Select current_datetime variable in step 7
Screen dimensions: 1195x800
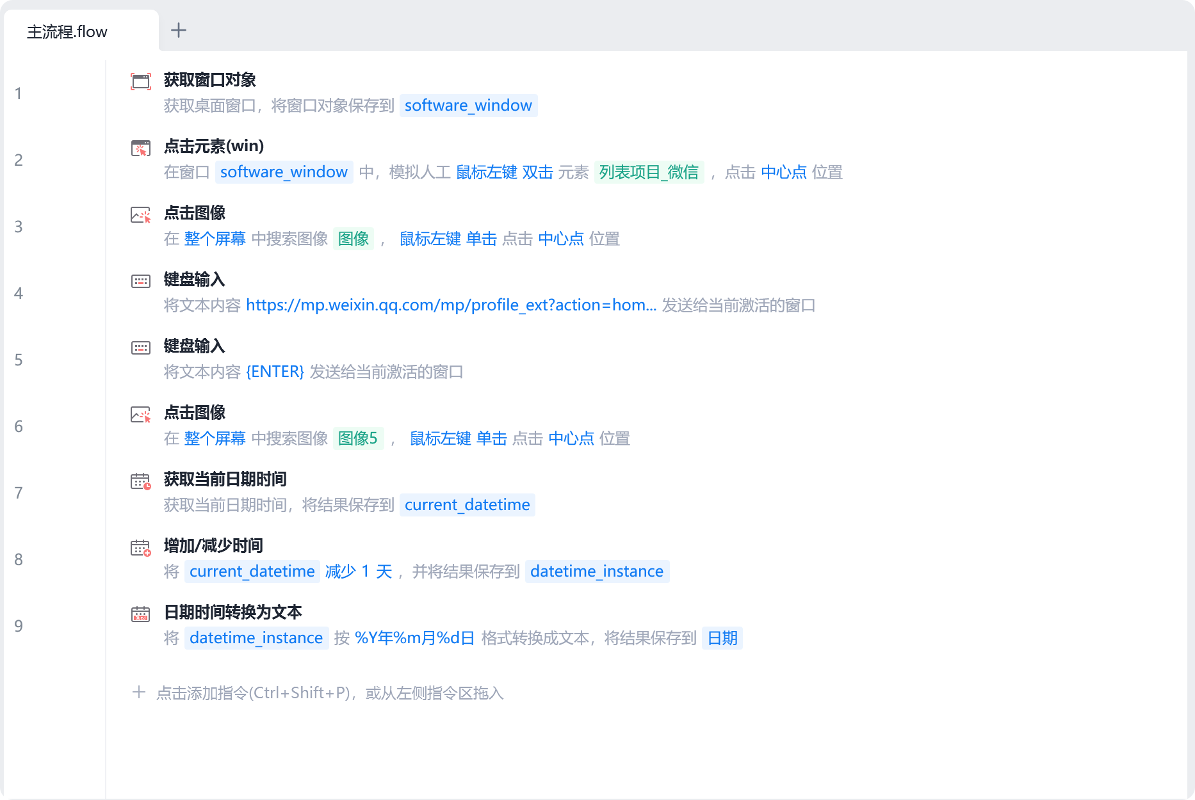pyautogui.click(x=467, y=505)
